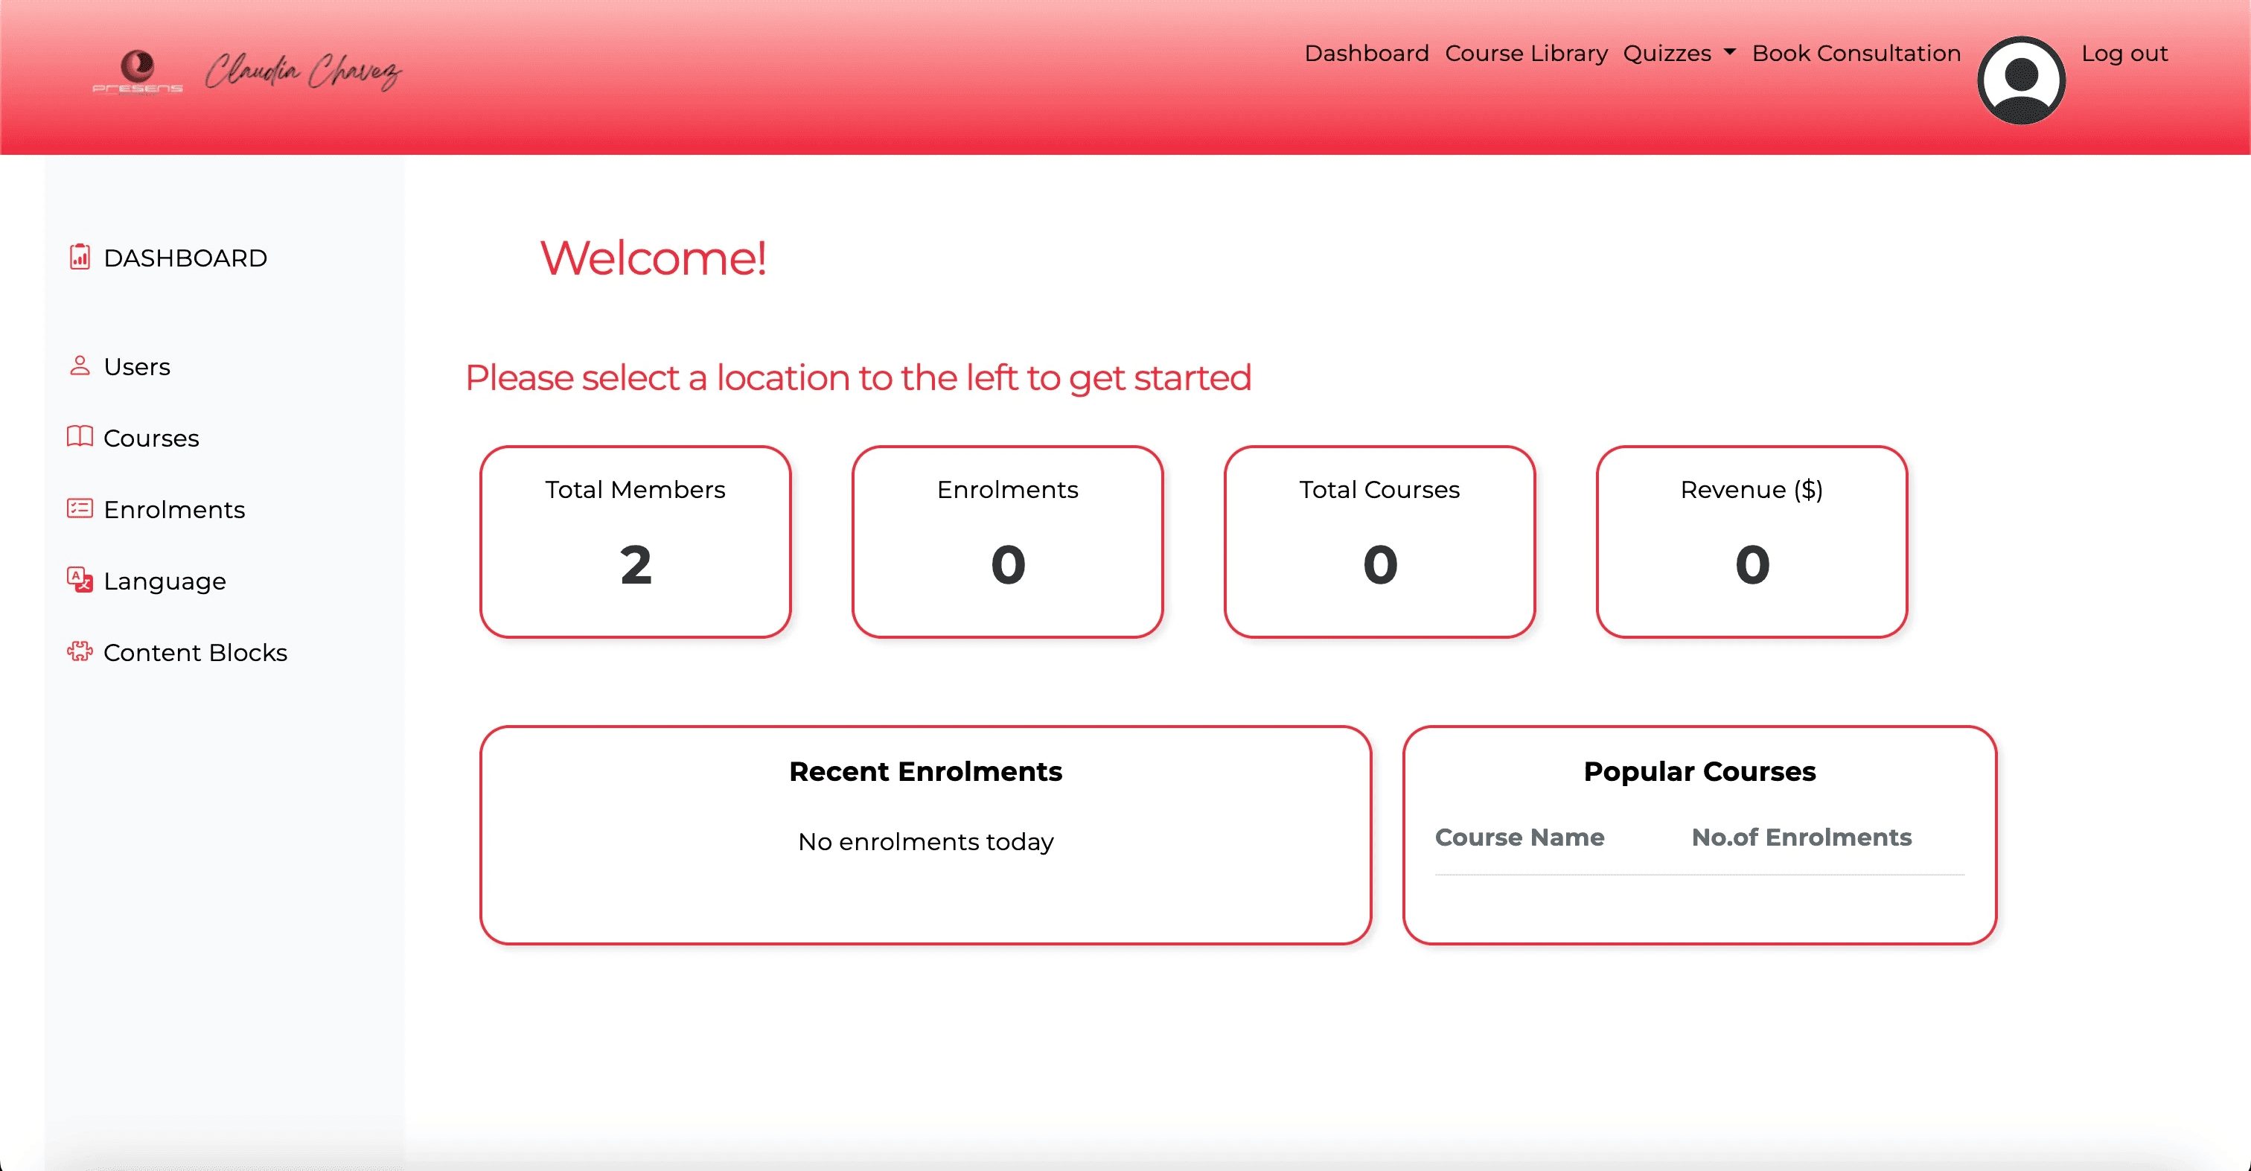Open Content Blocks sidebar item
The width and height of the screenshot is (2251, 1171).
pos(195,653)
